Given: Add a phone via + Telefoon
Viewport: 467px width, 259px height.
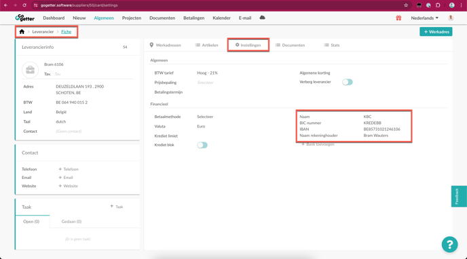Looking at the screenshot, I should pos(69,170).
